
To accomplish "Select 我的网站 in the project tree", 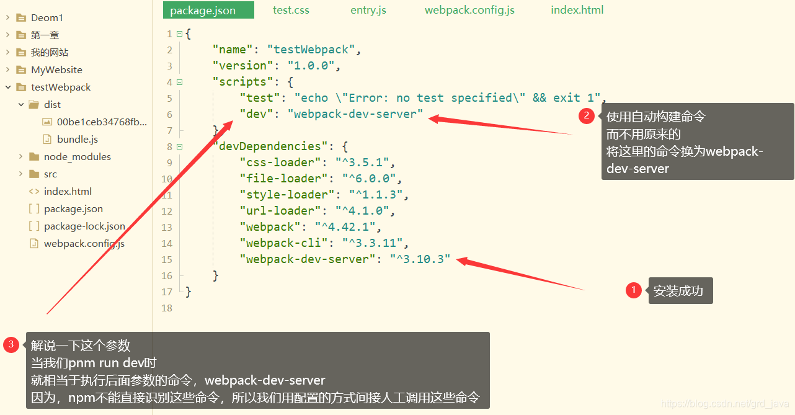I will point(50,53).
